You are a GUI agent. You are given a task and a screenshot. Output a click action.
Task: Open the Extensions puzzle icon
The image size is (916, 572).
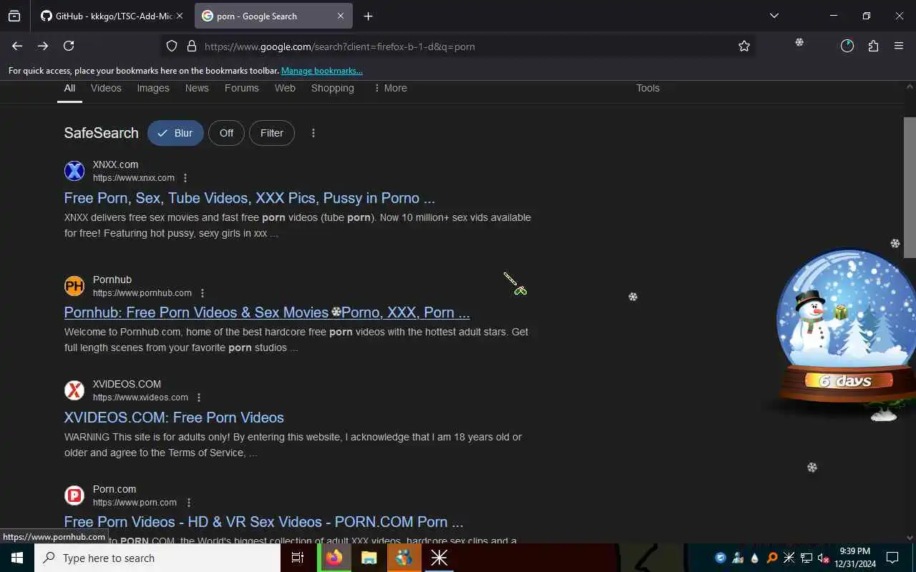873,46
